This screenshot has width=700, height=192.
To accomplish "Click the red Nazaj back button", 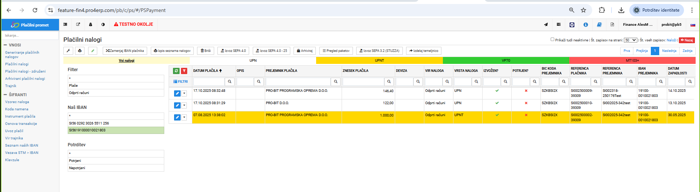I will [687, 40].
